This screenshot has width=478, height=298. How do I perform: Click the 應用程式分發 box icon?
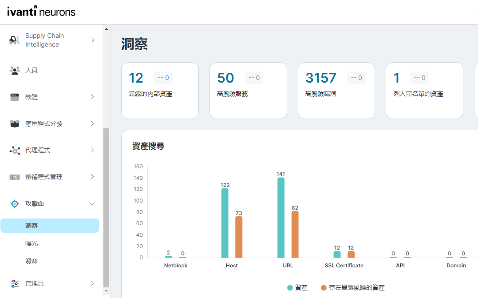pos(14,123)
